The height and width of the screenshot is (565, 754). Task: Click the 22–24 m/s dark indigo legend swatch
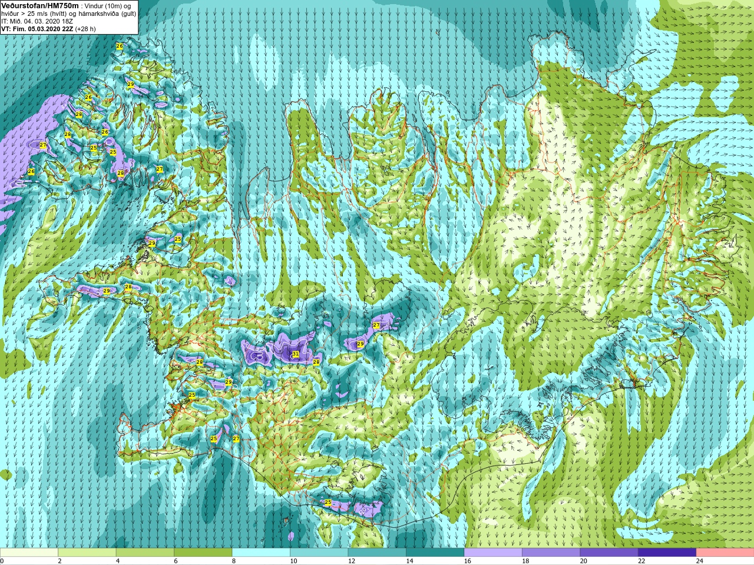point(667,553)
